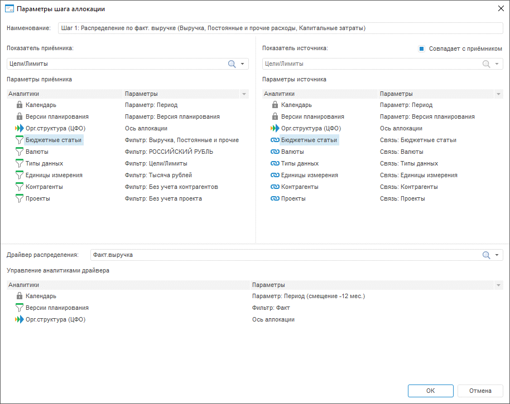Click the search magnifier in Драйвер распределения field
Image resolution: width=510 pixels, height=404 pixels.
point(486,255)
